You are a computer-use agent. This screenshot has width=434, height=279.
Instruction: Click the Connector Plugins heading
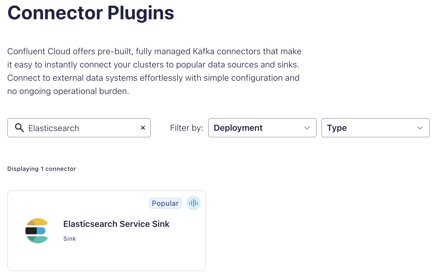pos(91,13)
